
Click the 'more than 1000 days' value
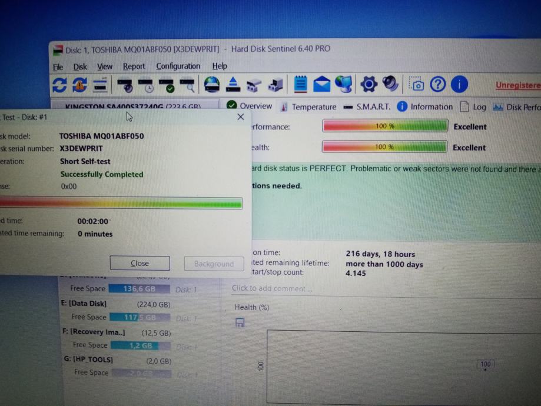coord(384,265)
